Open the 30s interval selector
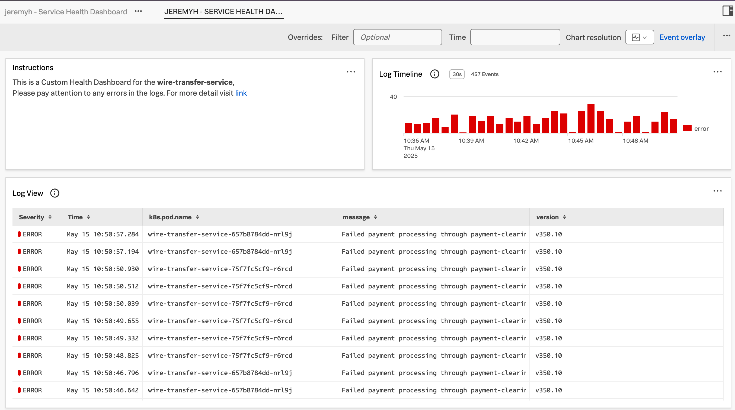Screen dimensions: 735x410 pyautogui.click(x=456, y=74)
